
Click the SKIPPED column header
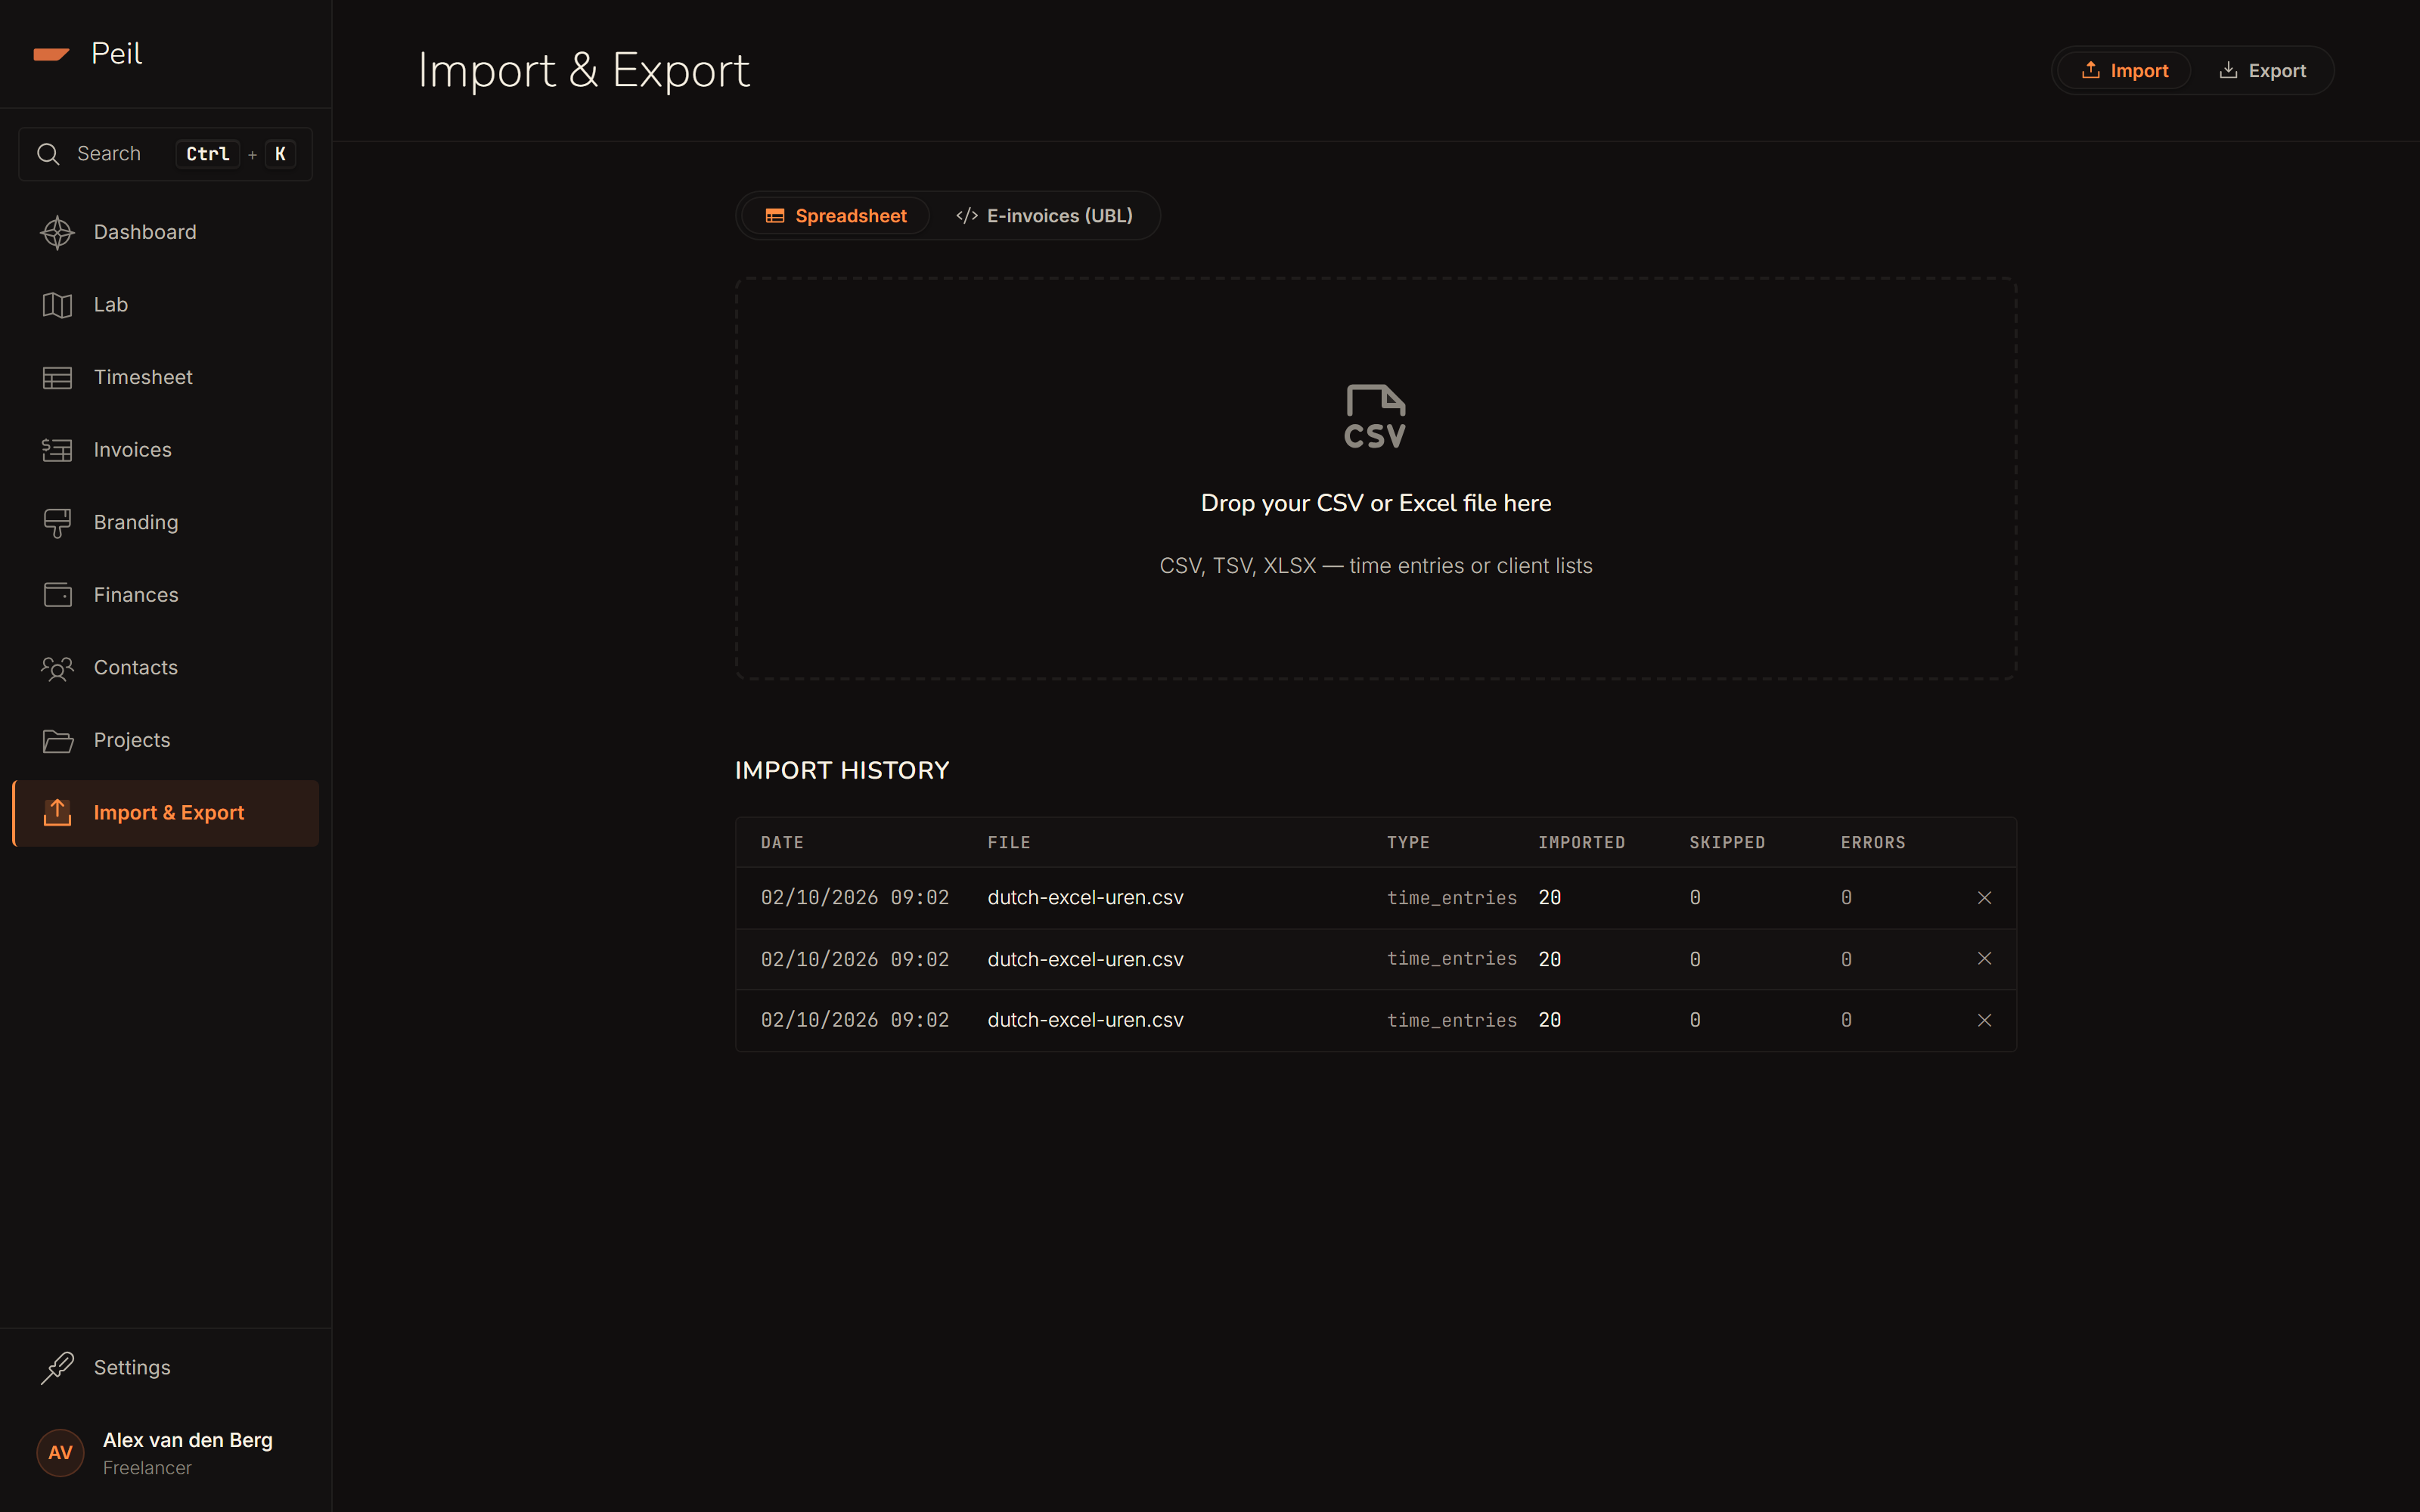pos(1727,843)
